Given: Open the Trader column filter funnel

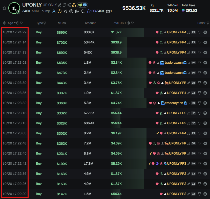Looking at the screenshot, I should pos(208,23).
